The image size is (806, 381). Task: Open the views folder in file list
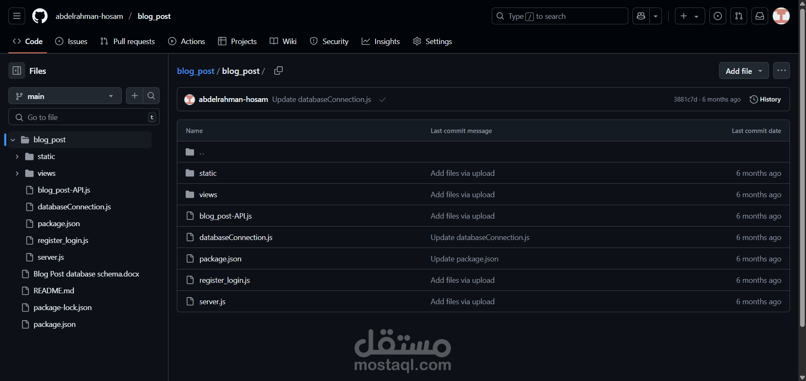click(208, 195)
